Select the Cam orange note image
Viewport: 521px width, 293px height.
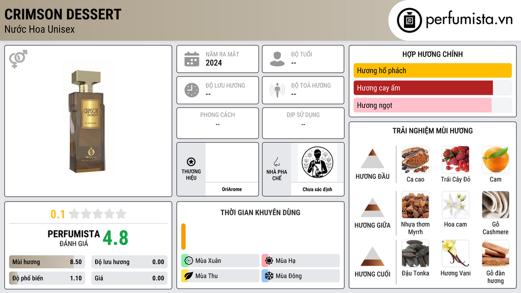(496, 159)
